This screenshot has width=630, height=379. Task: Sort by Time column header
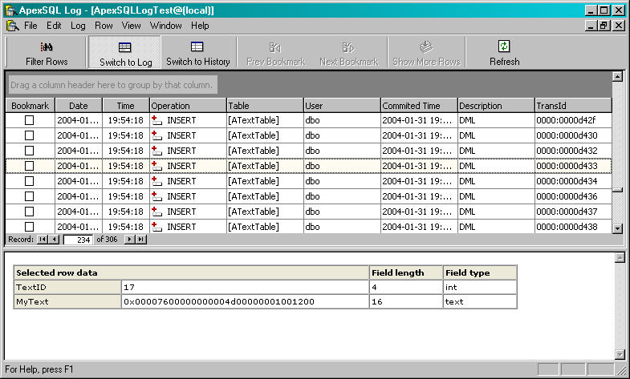(126, 106)
